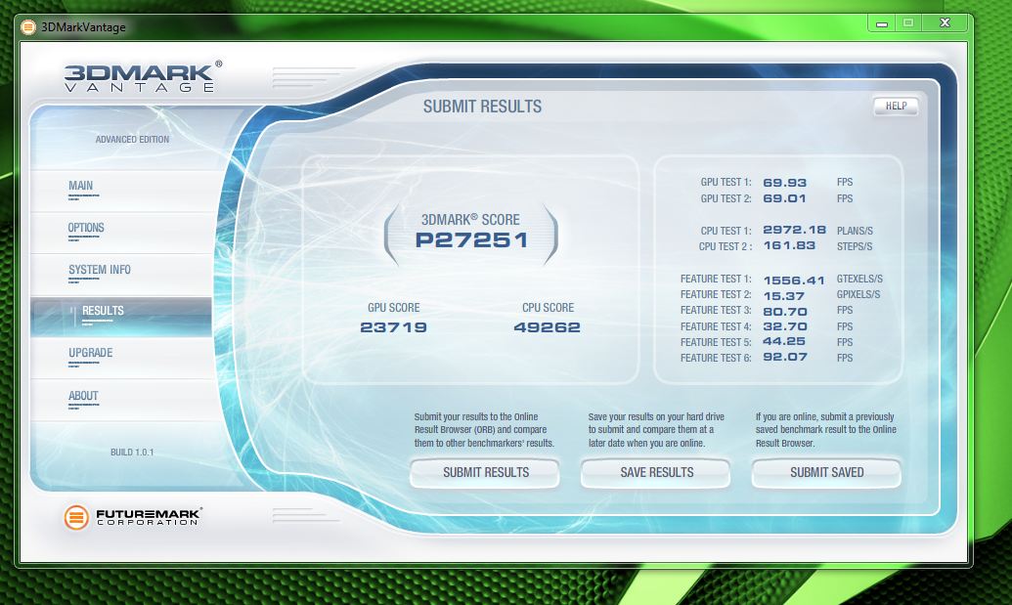Click the BUILD 1.0.1 text
1012x605 pixels.
click(132, 453)
